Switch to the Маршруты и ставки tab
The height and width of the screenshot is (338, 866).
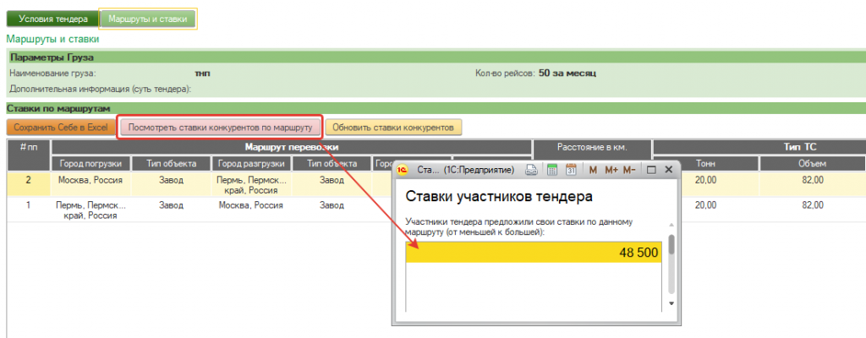click(x=148, y=19)
